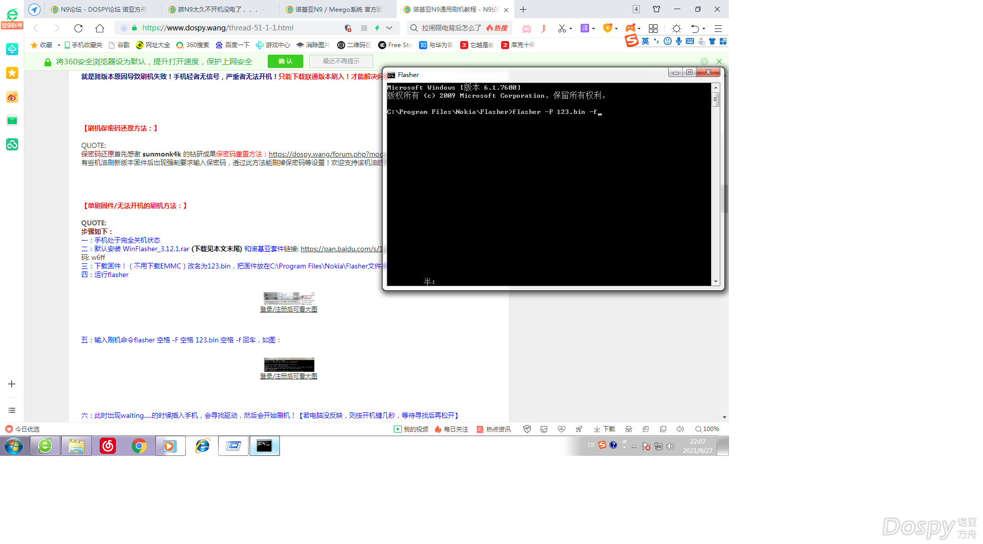Click the Flasher command thumbnail image
The height and width of the screenshot is (544, 983).
click(289, 365)
